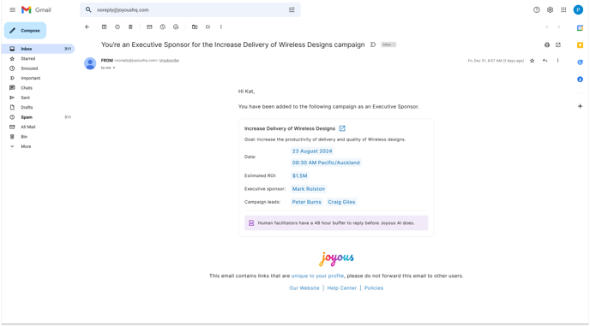
Task: Click the search mail input field
Action: [190, 9]
